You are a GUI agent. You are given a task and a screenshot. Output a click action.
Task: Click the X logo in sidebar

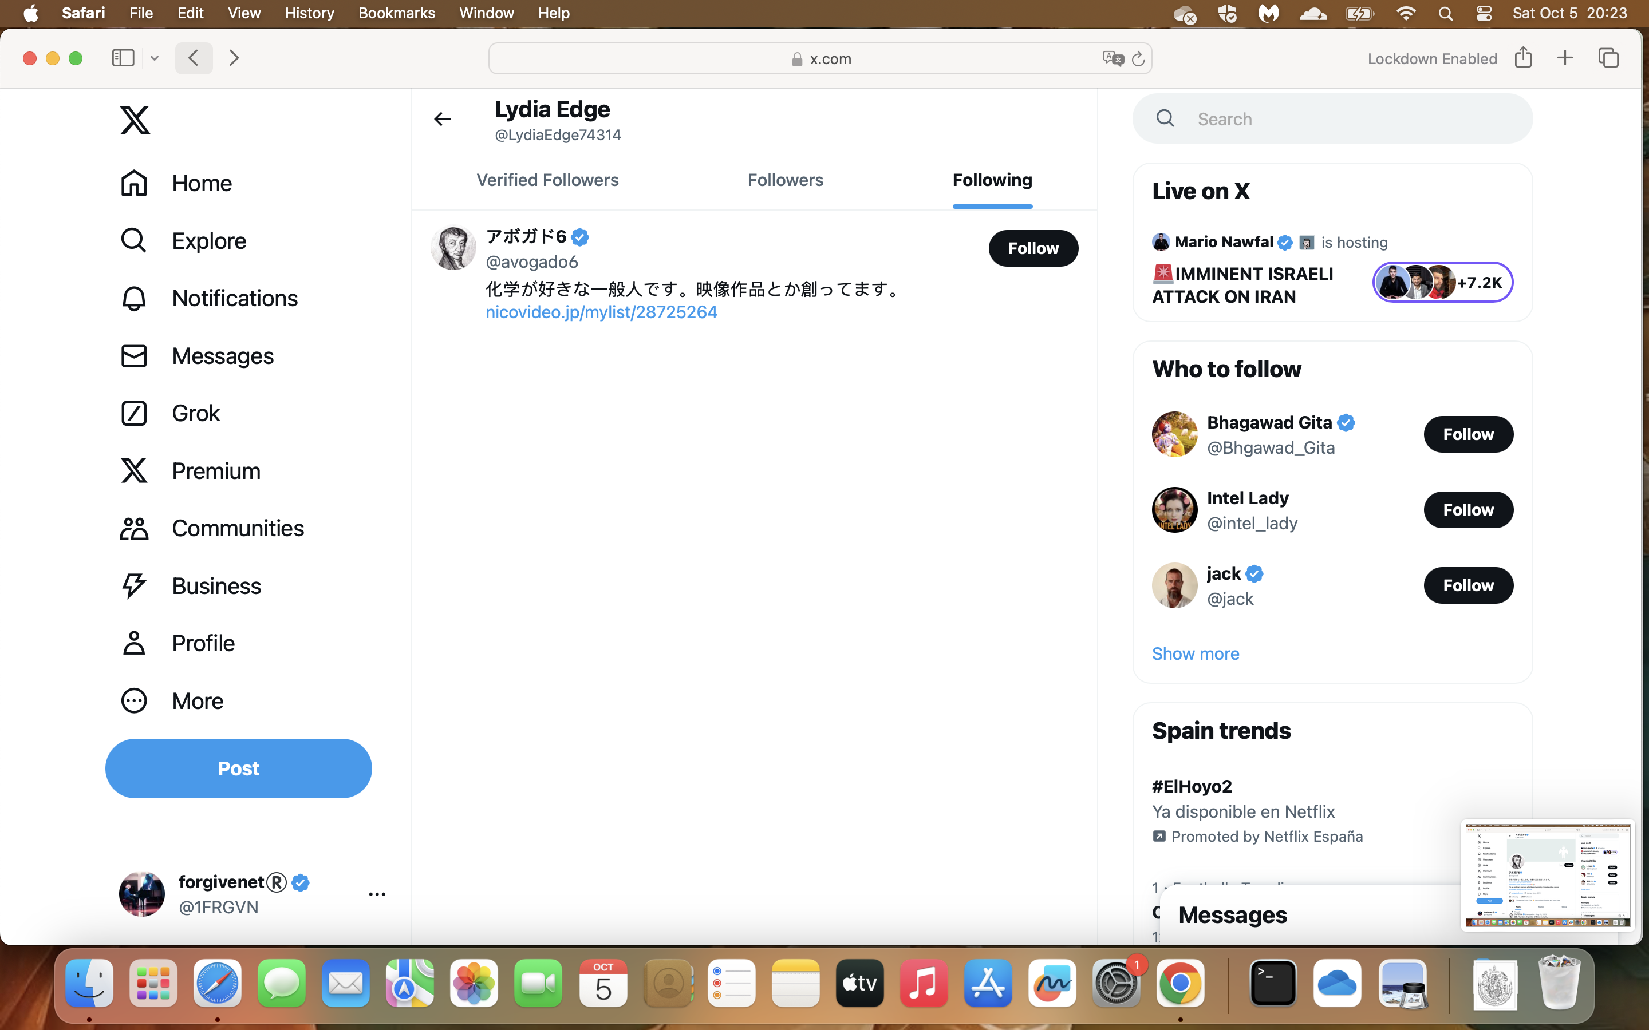135,120
